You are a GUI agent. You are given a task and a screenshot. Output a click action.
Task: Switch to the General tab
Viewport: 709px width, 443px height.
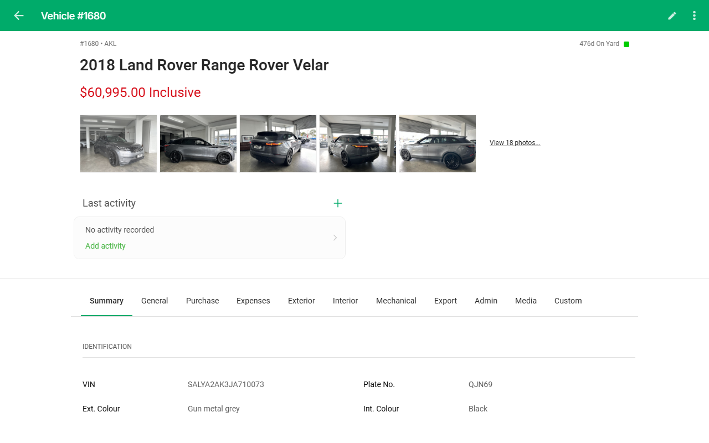155,301
